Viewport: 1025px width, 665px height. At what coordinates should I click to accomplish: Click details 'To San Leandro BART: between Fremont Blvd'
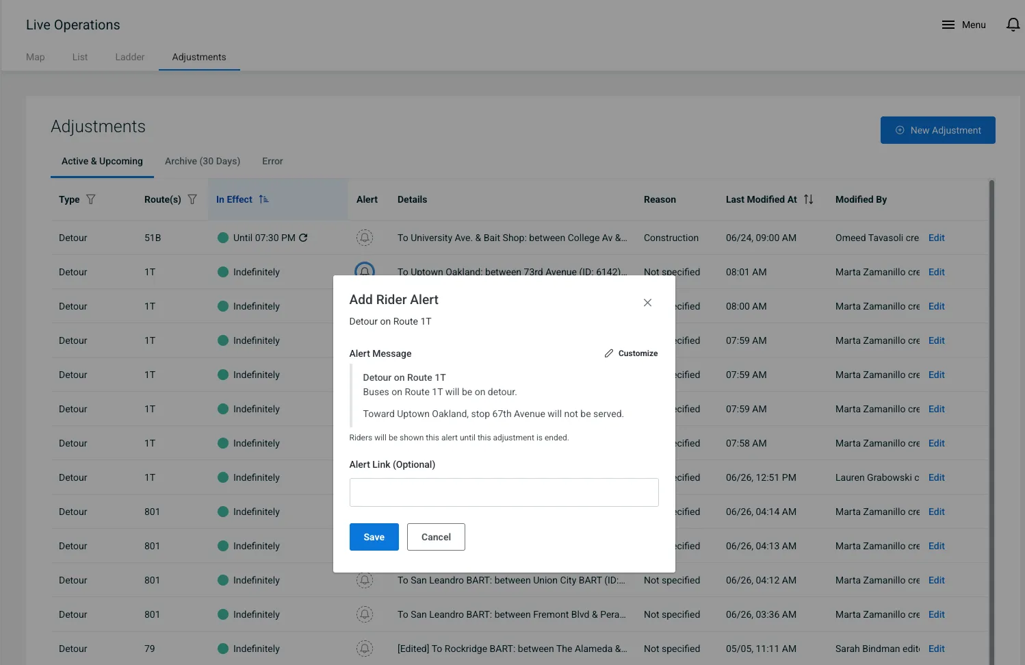pos(512,614)
